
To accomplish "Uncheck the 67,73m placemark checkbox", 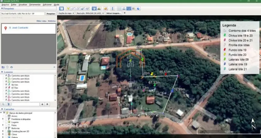I will point(6,88).
